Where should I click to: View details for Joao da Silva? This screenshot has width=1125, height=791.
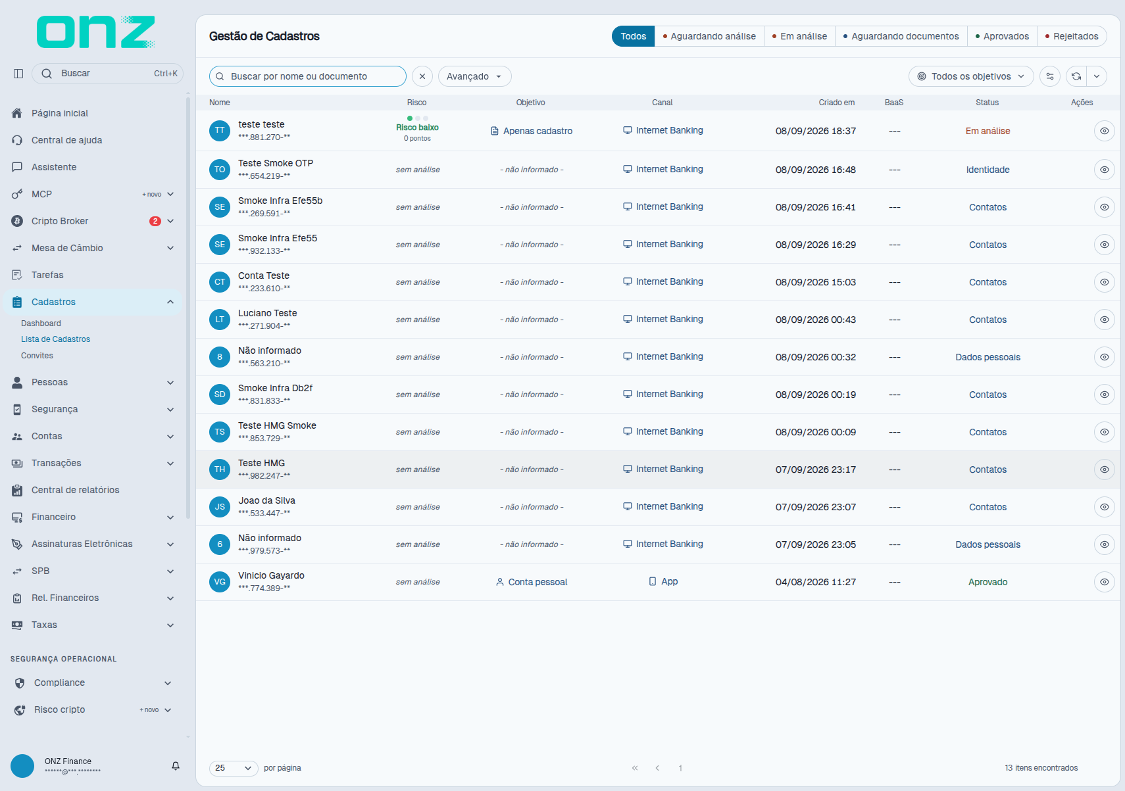tap(1105, 507)
